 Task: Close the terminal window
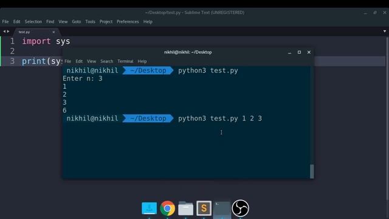click(x=309, y=52)
